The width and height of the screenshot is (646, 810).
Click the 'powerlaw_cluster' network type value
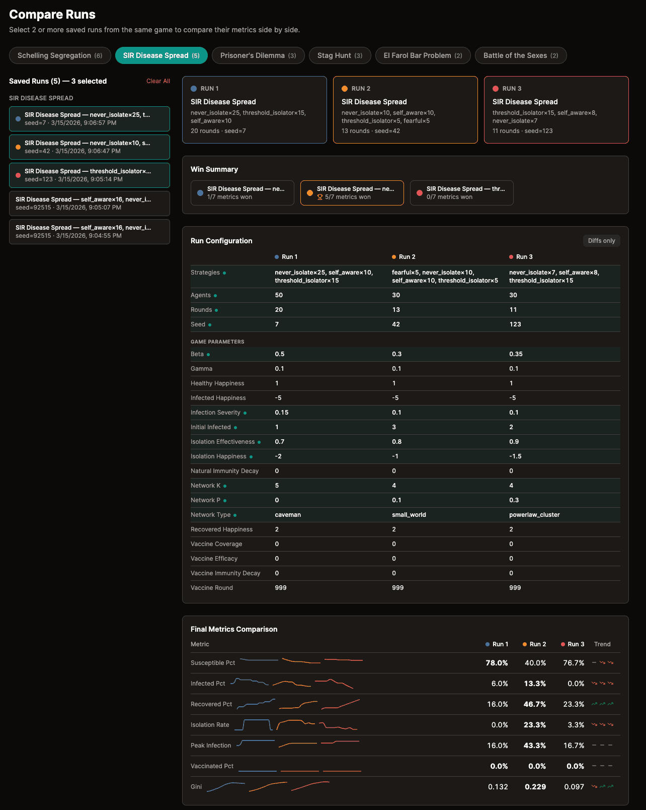534,515
